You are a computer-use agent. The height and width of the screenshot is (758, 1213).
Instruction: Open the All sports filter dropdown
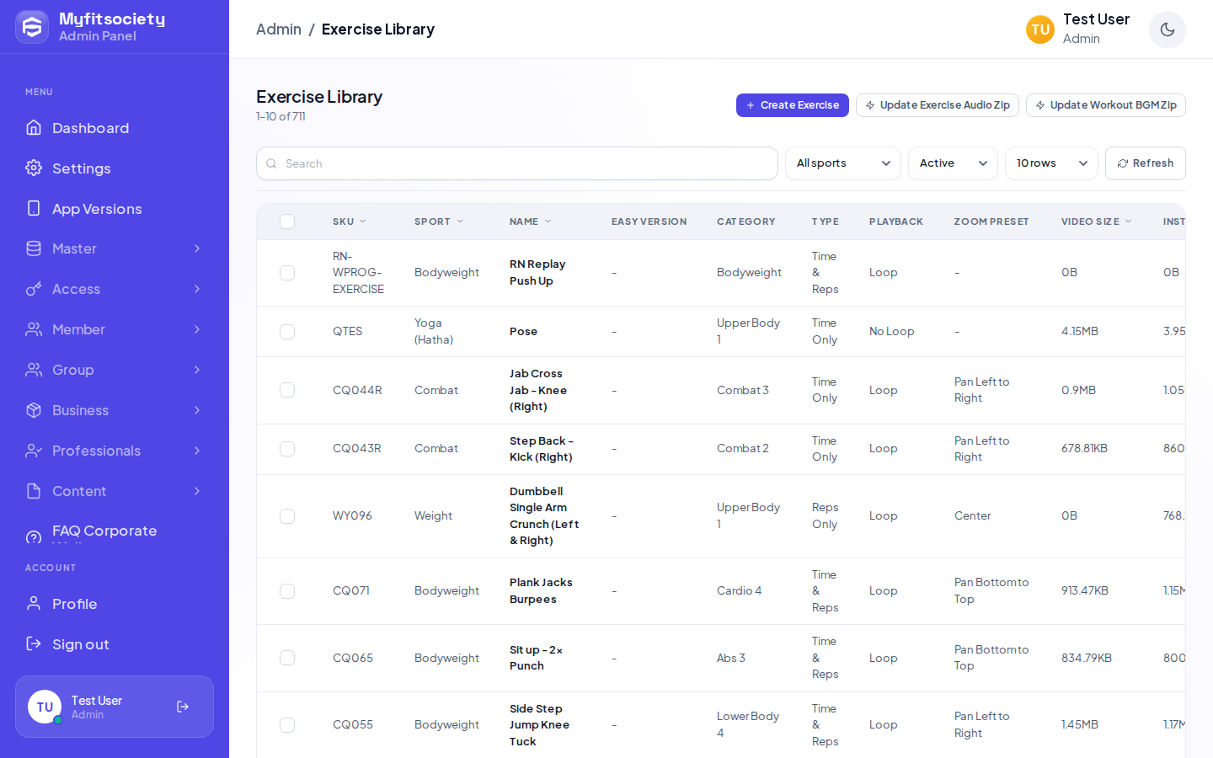(x=843, y=163)
